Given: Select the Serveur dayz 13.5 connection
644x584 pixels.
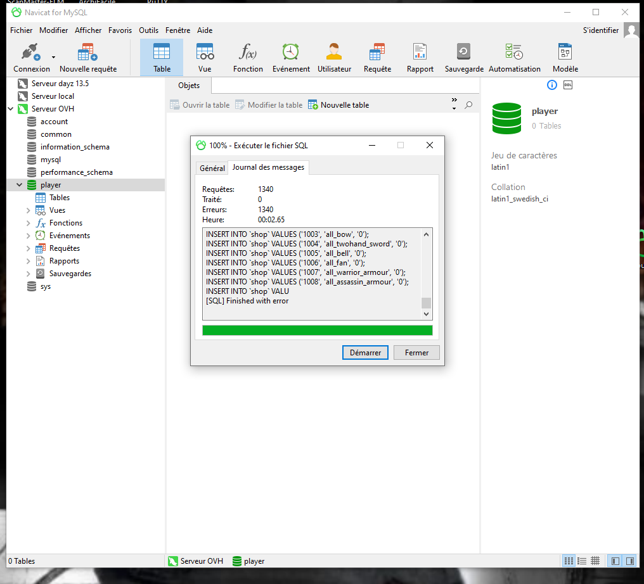Looking at the screenshot, I should click(60, 84).
